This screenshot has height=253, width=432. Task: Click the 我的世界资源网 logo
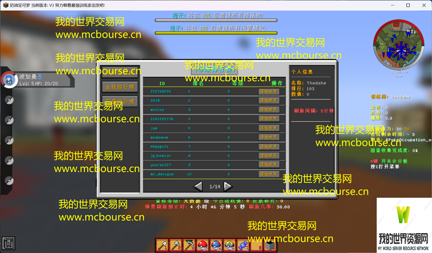(404, 225)
